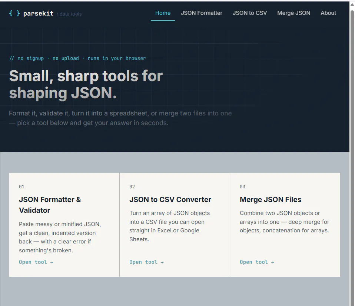Click the scrollbar up arrow
The width and height of the screenshot is (355, 306).
tap(352, 5)
